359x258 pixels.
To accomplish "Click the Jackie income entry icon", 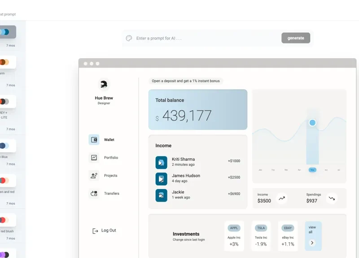I will 161,195.
